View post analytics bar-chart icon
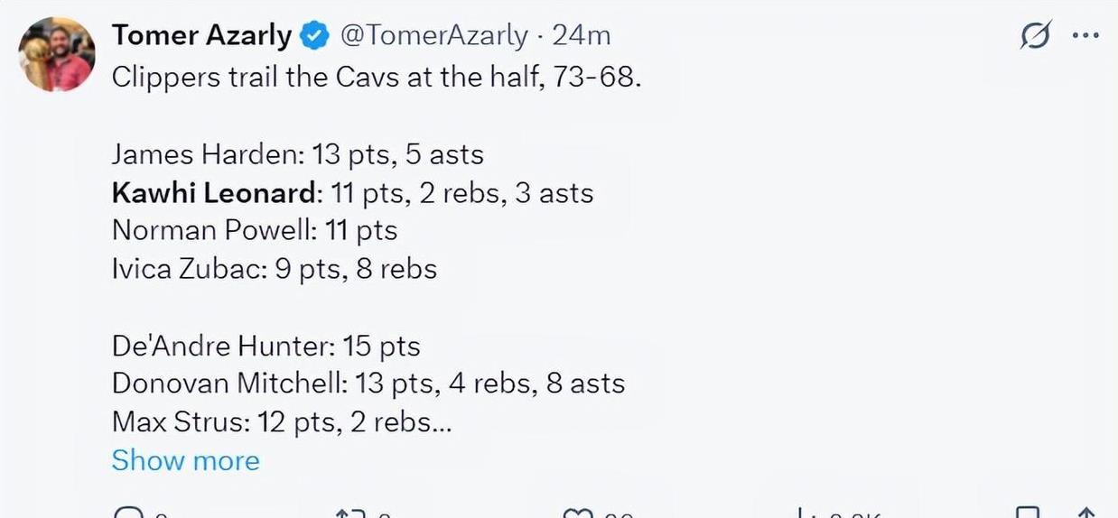 click(x=801, y=512)
